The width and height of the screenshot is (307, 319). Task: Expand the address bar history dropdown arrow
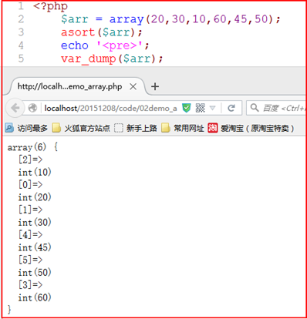(213, 108)
